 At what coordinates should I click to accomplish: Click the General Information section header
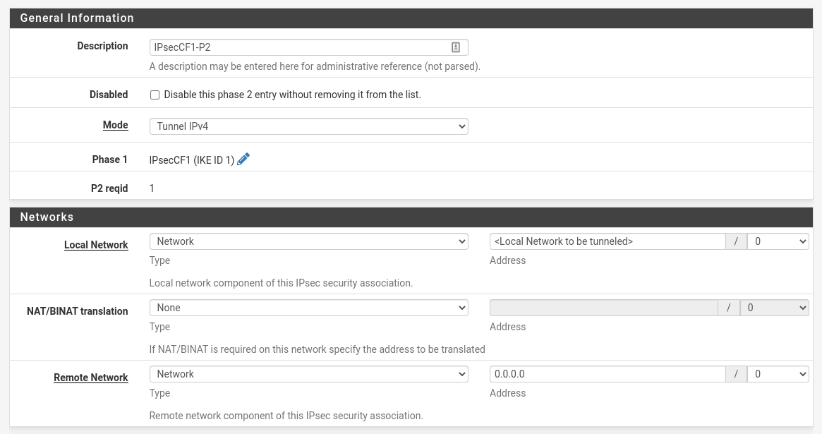(77, 18)
